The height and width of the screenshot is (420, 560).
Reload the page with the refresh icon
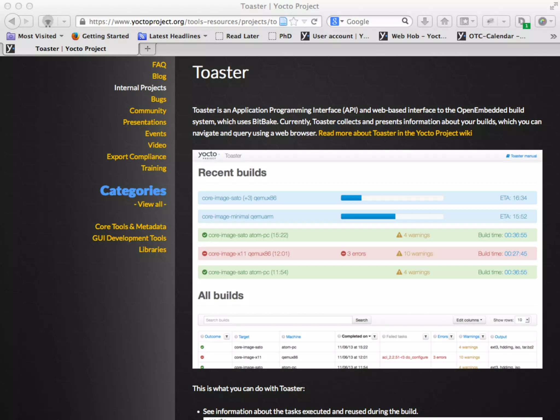pyautogui.click(x=314, y=21)
